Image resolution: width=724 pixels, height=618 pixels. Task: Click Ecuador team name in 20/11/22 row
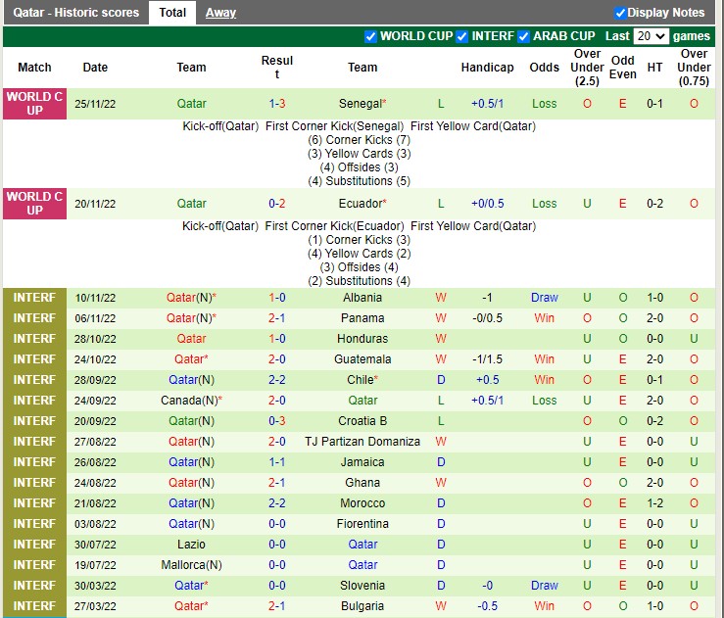[361, 204]
